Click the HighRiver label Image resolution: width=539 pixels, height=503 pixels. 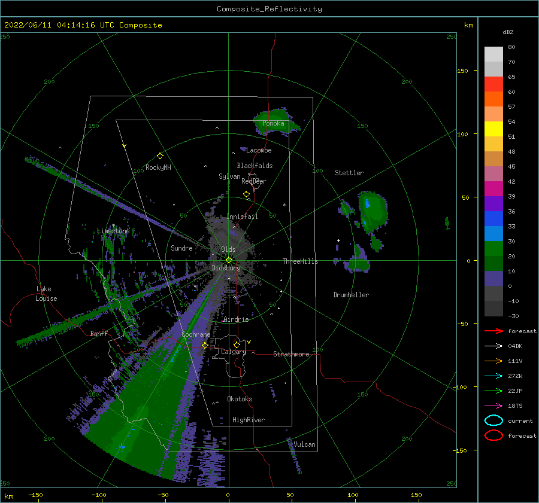coord(249,420)
